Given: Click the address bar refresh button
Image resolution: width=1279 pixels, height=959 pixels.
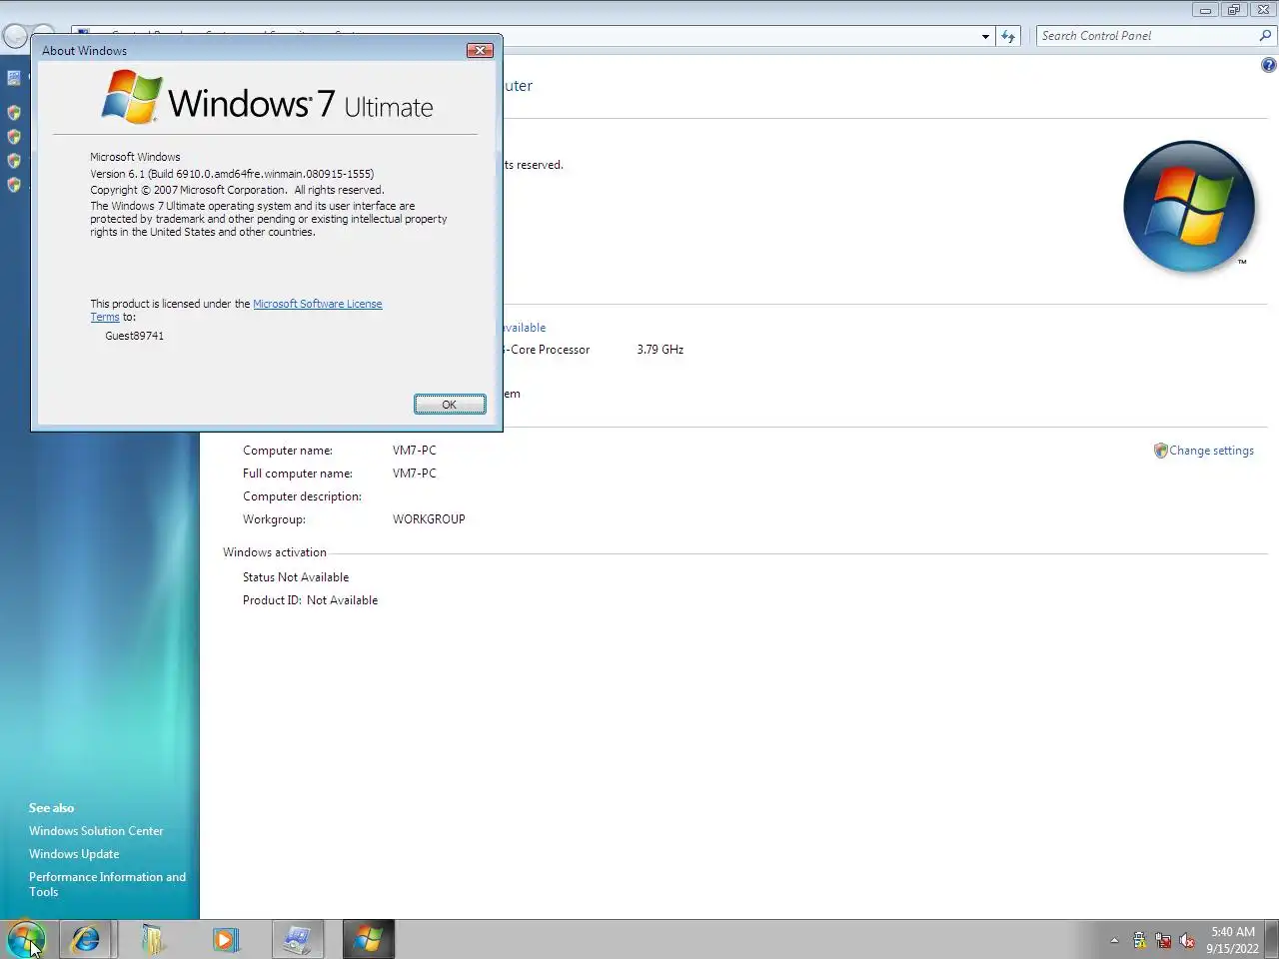Looking at the screenshot, I should 1008,36.
